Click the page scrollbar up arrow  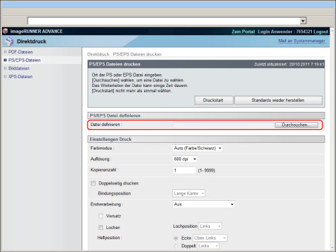[333, 31]
